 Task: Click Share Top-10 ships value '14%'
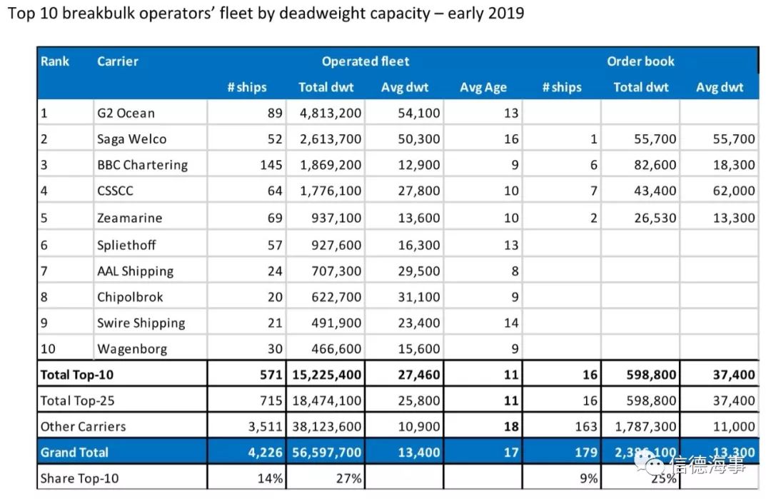[x=270, y=478]
